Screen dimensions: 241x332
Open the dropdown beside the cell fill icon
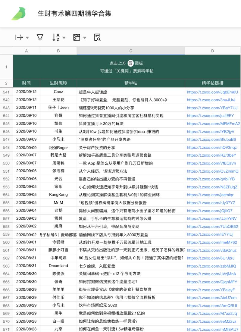(84, 38)
